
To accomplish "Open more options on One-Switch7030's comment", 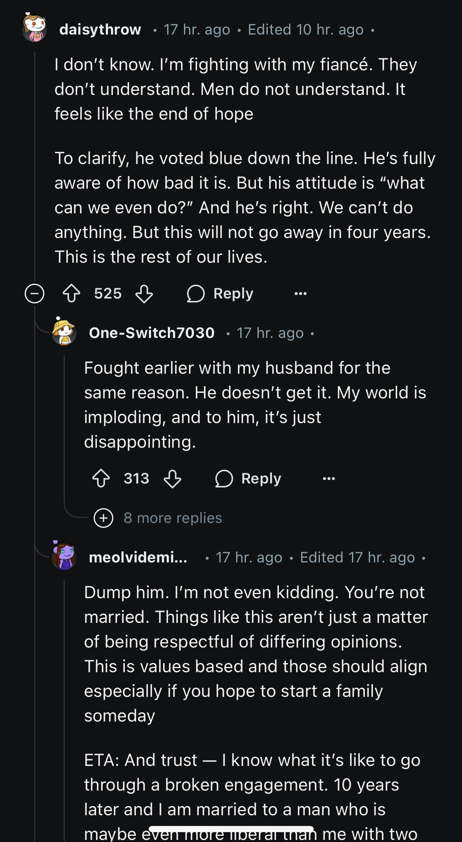I will pyautogui.click(x=329, y=479).
